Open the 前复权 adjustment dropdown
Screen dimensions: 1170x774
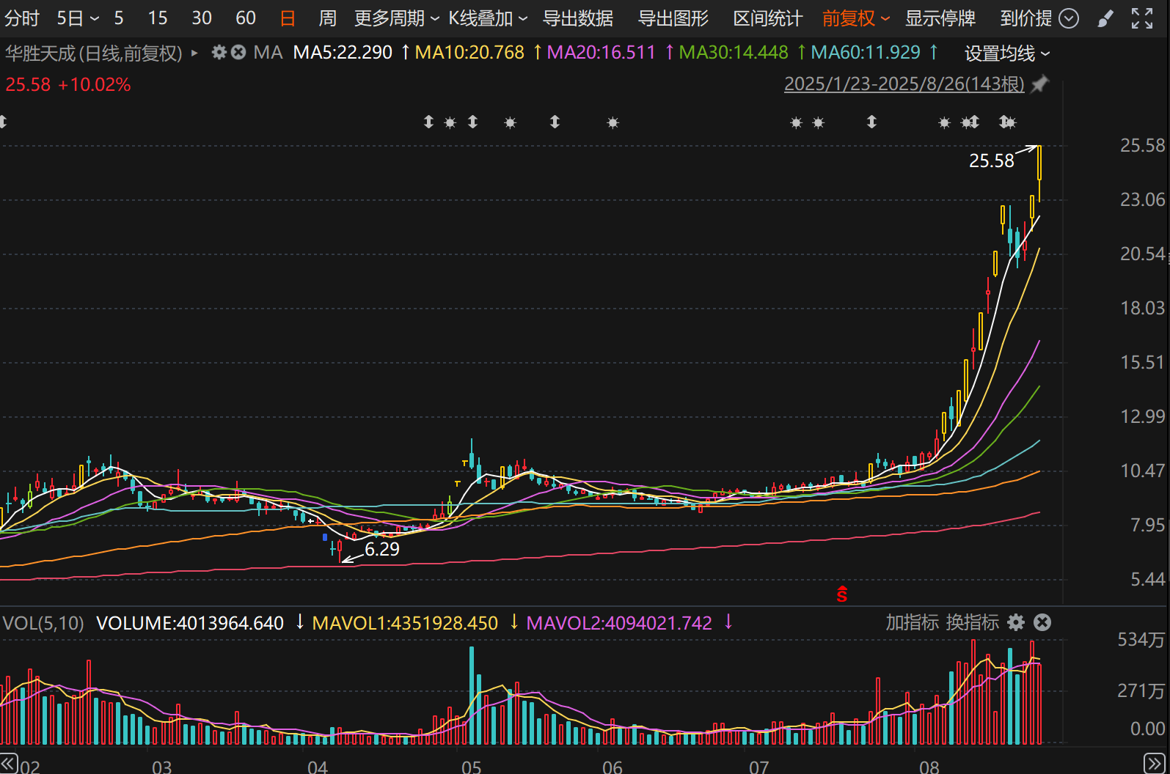(x=855, y=18)
